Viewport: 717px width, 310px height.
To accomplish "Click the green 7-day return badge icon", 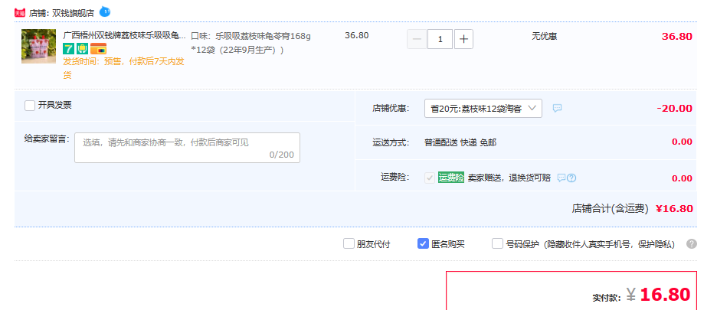I will 69,48.
